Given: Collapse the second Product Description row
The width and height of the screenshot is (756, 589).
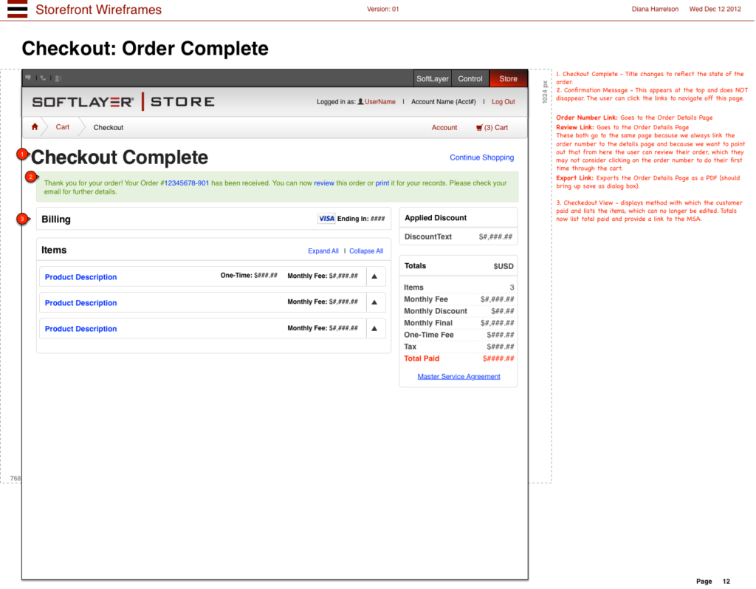Looking at the screenshot, I should pos(374,302).
